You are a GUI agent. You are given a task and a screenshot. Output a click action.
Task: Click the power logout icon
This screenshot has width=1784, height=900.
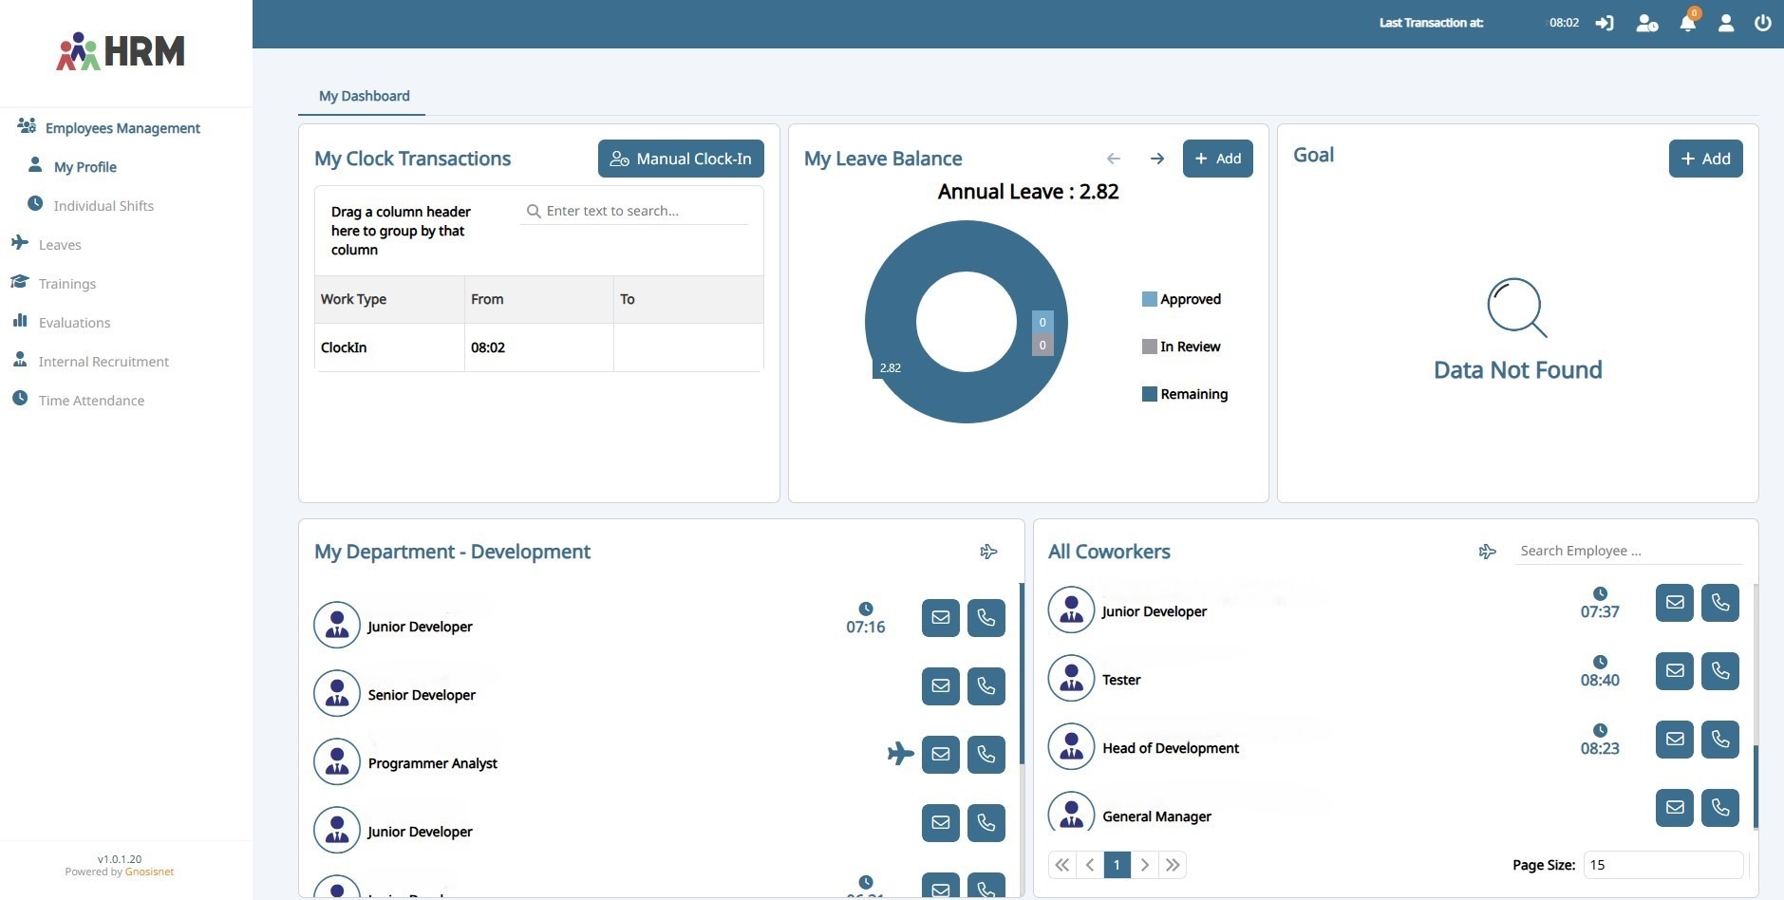(1762, 23)
